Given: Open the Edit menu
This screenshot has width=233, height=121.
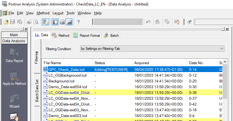Looking at the screenshot, I should 20,13.
